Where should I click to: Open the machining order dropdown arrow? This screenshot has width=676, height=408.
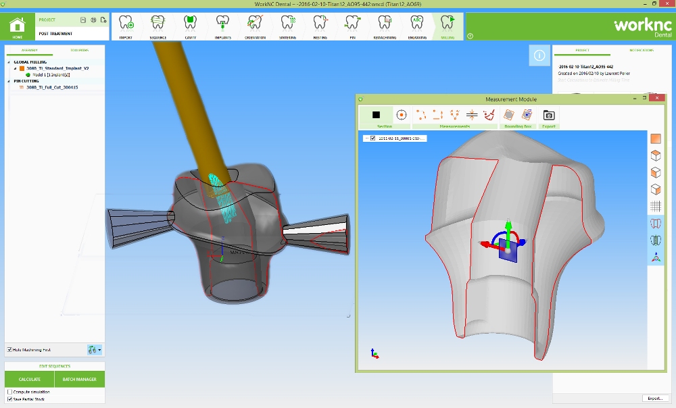(x=99, y=350)
